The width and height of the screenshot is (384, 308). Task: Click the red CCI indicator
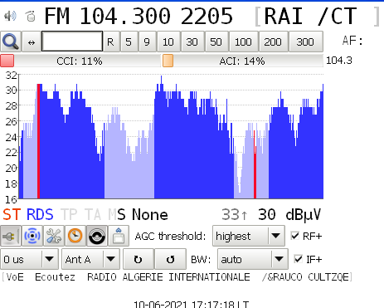click(x=7, y=61)
